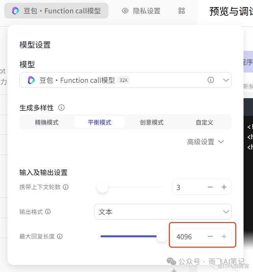This screenshot has width=253, height=272.
Task: Click the info icon beside 最大回复长度
Action: tap(60, 236)
